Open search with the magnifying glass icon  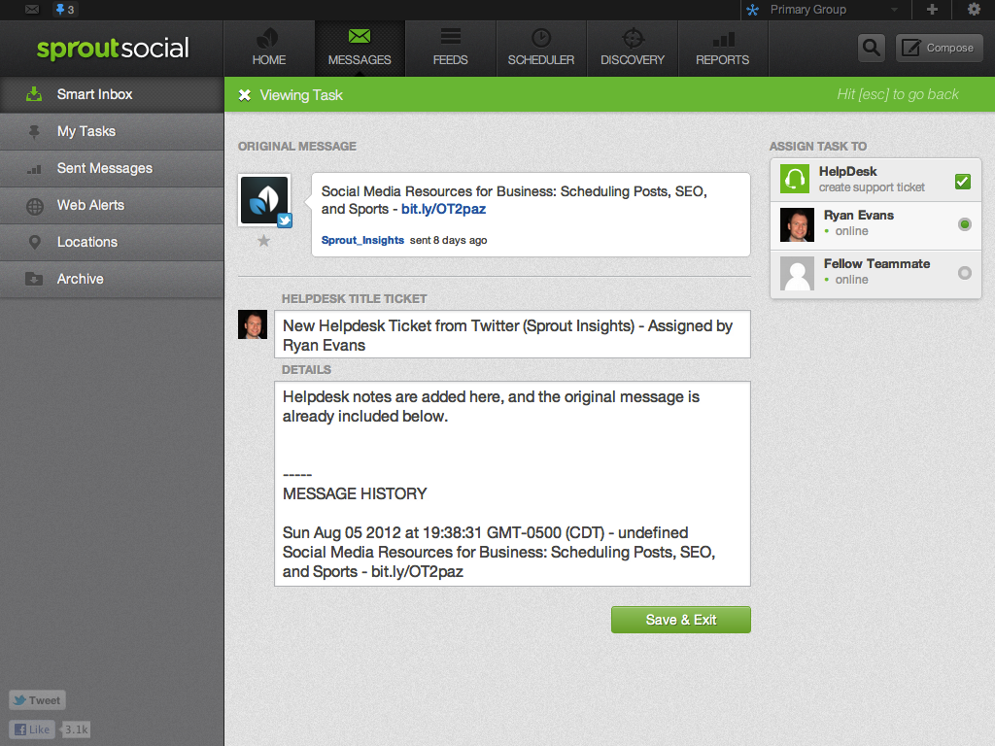(x=871, y=47)
